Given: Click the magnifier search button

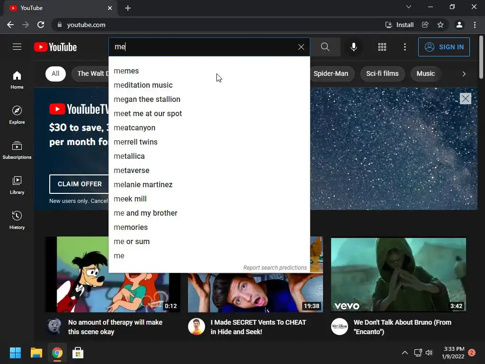Looking at the screenshot, I should (x=325, y=47).
